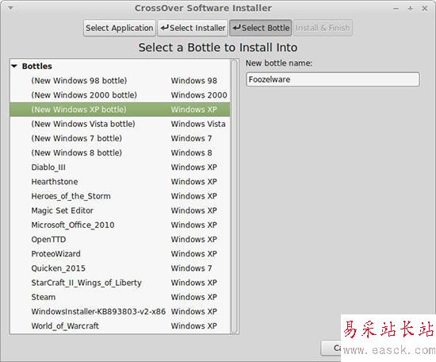Select the (New Windows XP bottle) row
The image size is (436, 362).
(x=120, y=110)
